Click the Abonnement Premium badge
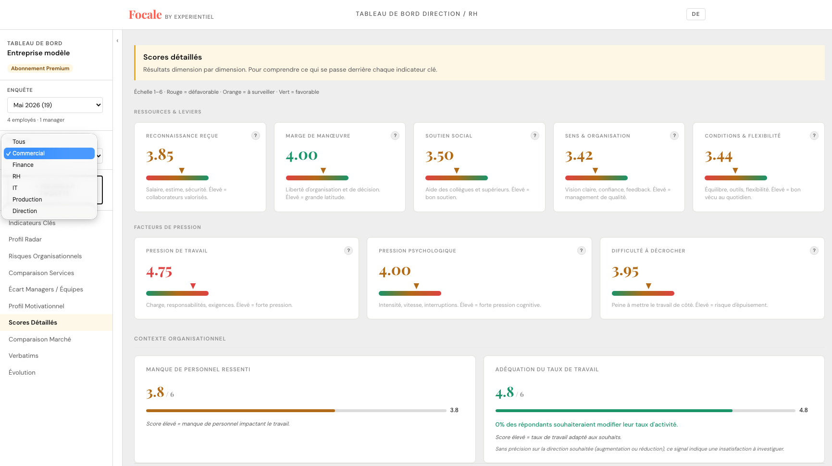The image size is (832, 466). click(x=40, y=68)
